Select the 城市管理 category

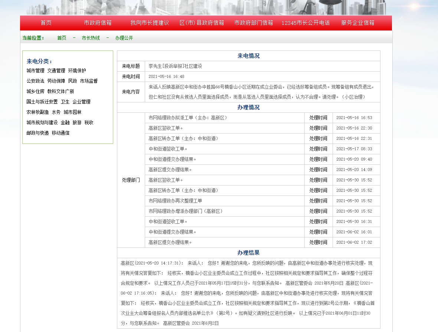pyautogui.click(x=36, y=70)
